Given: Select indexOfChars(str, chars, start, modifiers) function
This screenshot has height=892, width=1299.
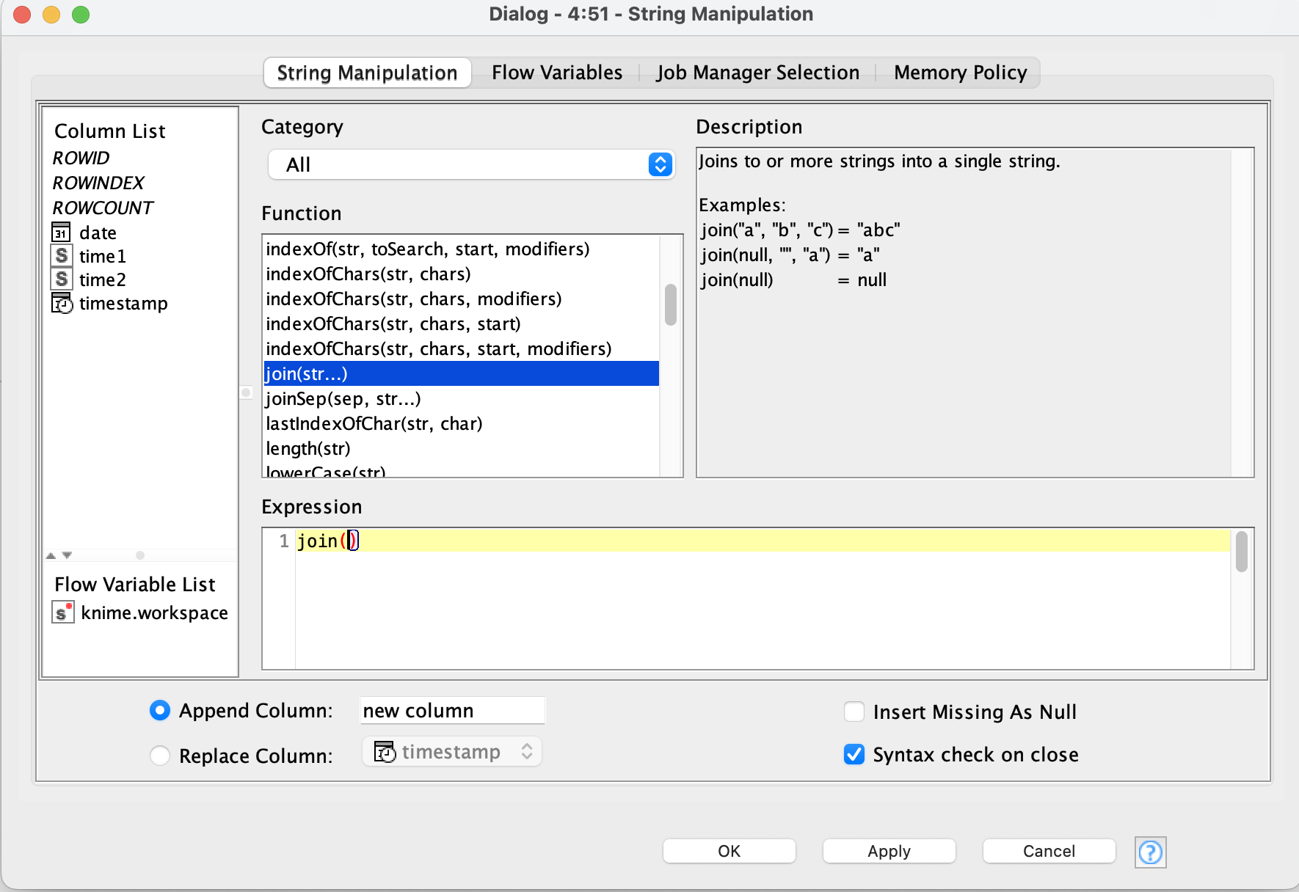Looking at the screenshot, I should 461,348.
